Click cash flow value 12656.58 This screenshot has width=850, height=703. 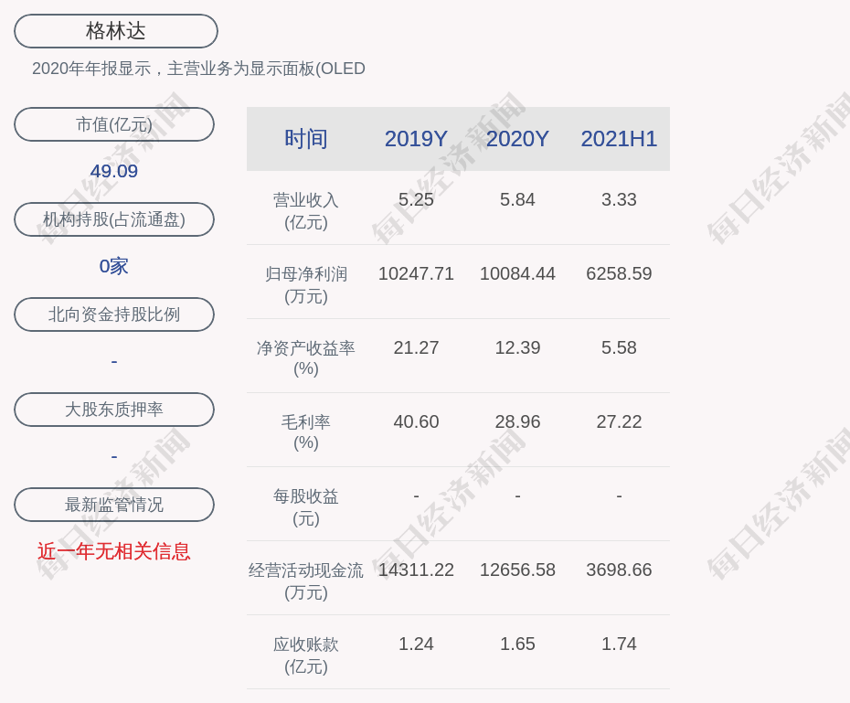517,570
